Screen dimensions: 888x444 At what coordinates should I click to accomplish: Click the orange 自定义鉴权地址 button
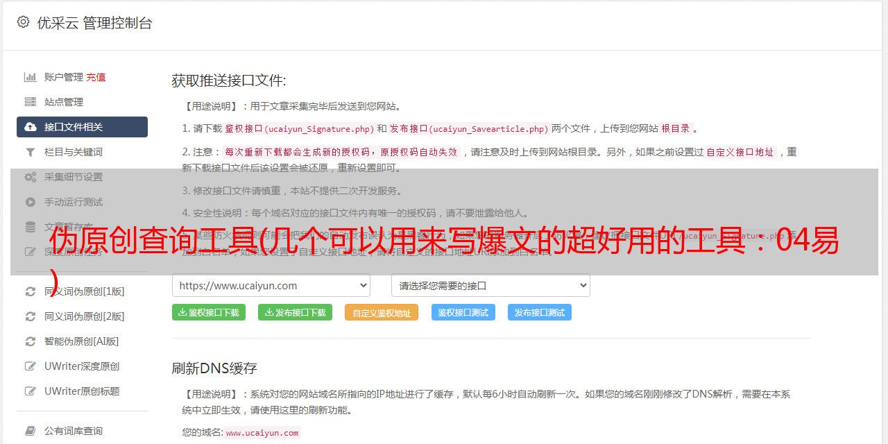pos(382,312)
